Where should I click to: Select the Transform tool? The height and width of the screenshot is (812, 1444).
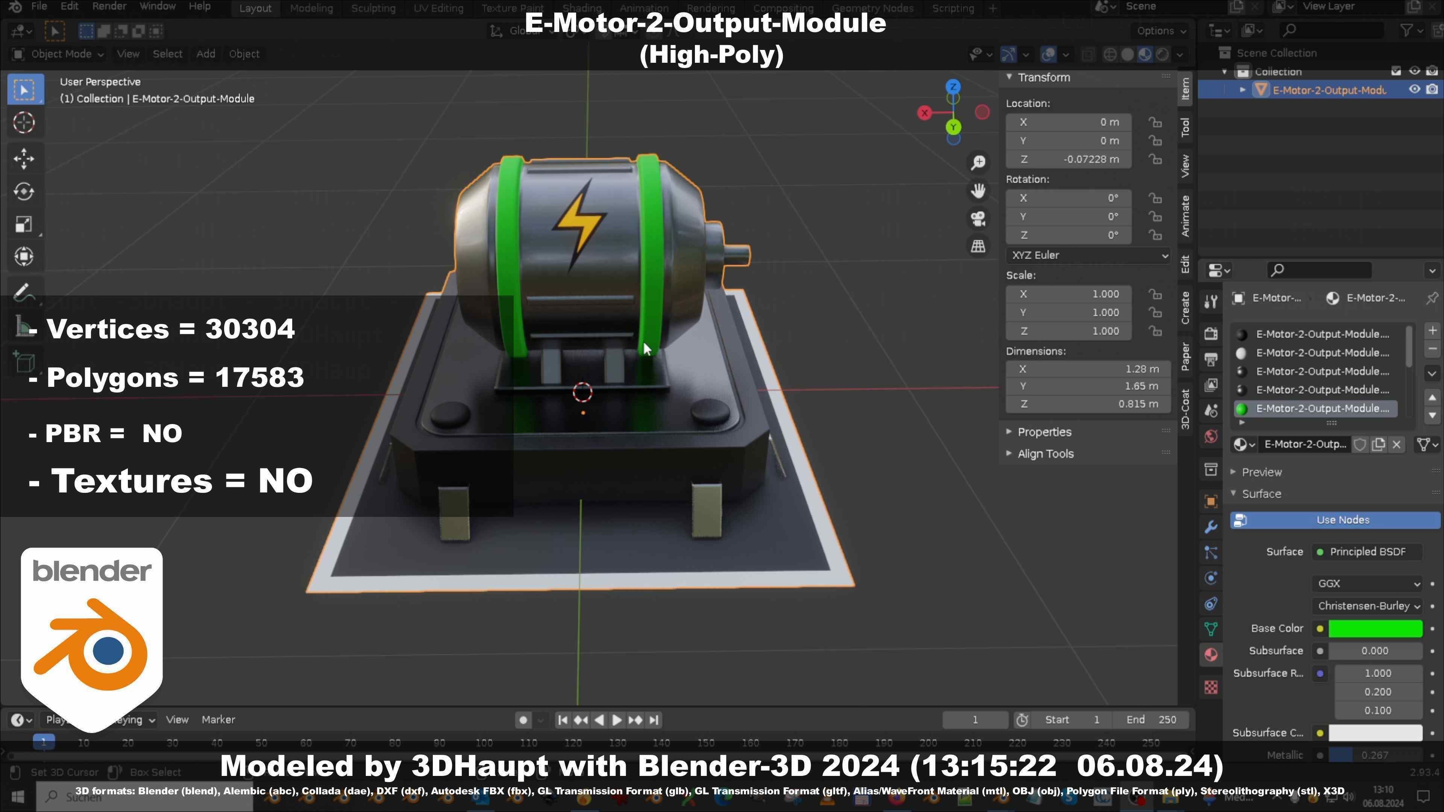pyautogui.click(x=24, y=257)
